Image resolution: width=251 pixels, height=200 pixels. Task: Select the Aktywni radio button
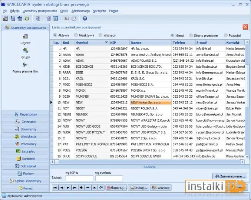coord(55,35)
